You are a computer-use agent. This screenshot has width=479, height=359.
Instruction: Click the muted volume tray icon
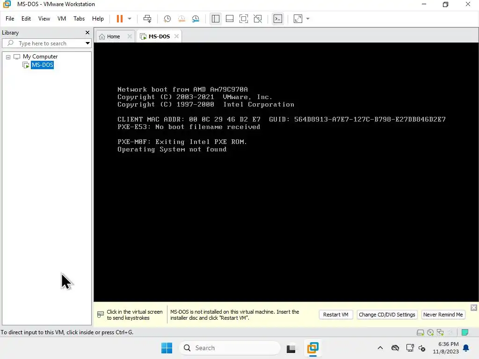[x=422, y=348]
